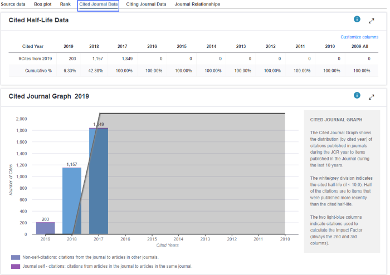Select the 2018 column header in table
The width and height of the screenshot is (390, 275).
pos(94,46)
